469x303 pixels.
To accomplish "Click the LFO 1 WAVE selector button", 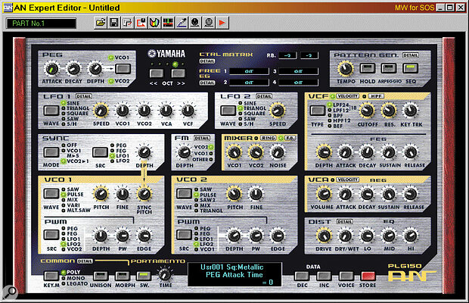I will (51, 111).
